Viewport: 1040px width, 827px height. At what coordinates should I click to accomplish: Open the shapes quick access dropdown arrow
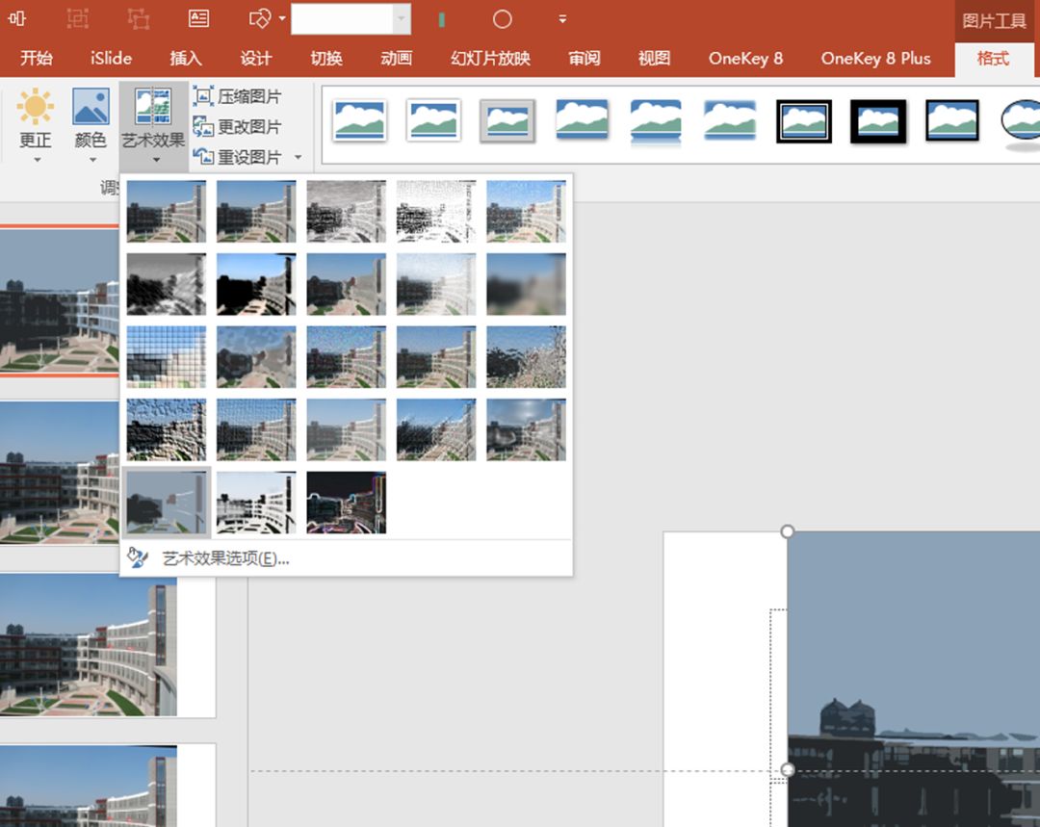pyautogui.click(x=282, y=18)
